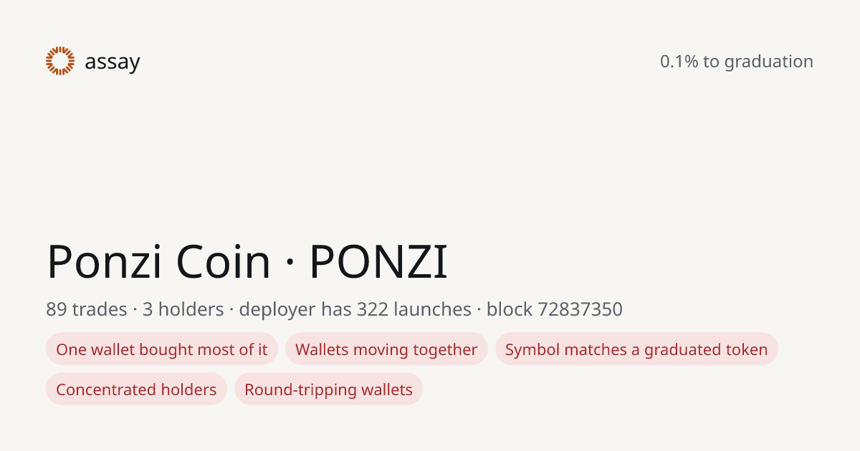Select the 322 launches count
The image size is (860, 451).
414,309
